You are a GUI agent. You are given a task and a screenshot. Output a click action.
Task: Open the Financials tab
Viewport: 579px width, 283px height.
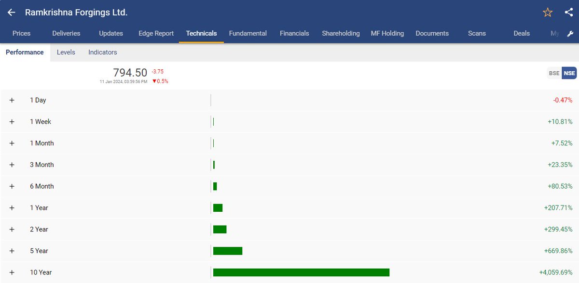[x=294, y=33]
